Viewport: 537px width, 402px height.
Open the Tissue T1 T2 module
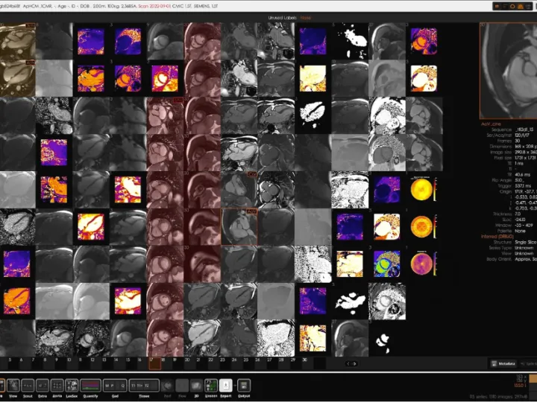click(x=144, y=386)
